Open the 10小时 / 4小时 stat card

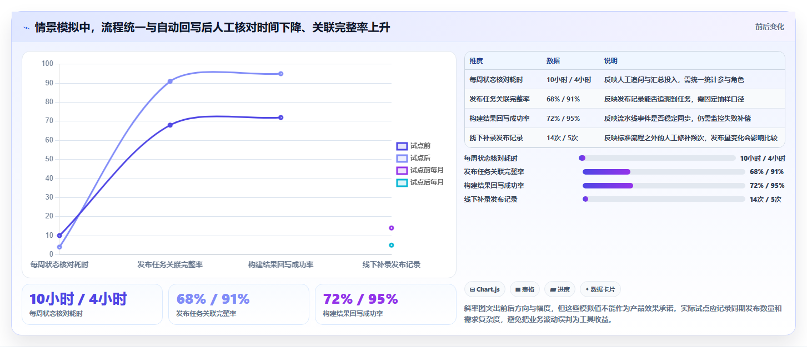(92, 304)
